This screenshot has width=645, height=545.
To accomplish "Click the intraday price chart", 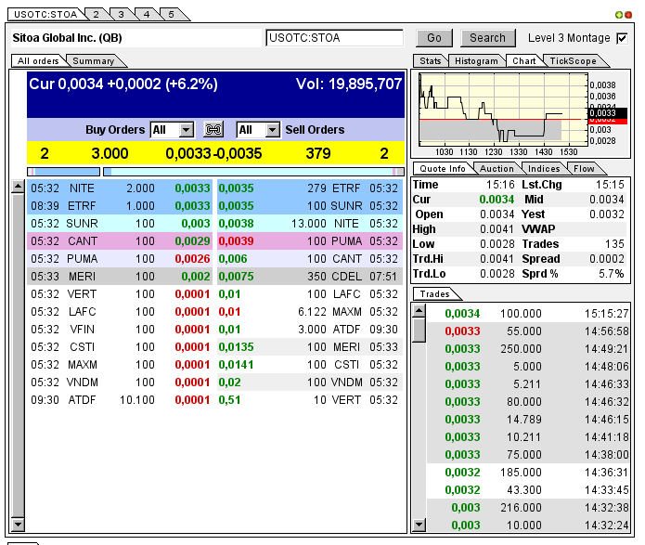I will [x=504, y=109].
